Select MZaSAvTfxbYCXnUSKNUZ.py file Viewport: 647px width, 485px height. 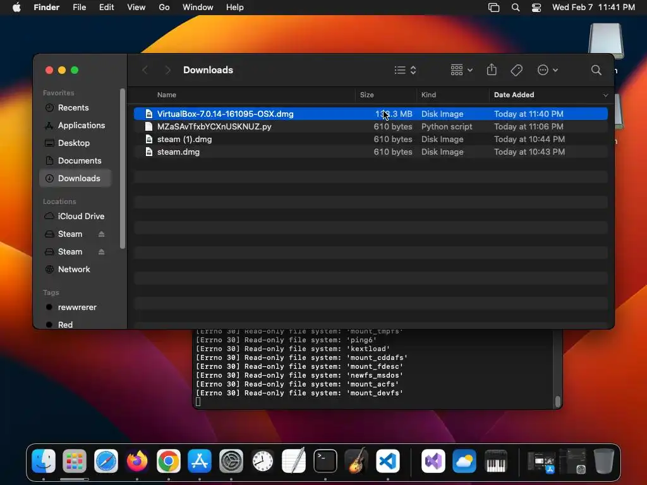(370, 126)
